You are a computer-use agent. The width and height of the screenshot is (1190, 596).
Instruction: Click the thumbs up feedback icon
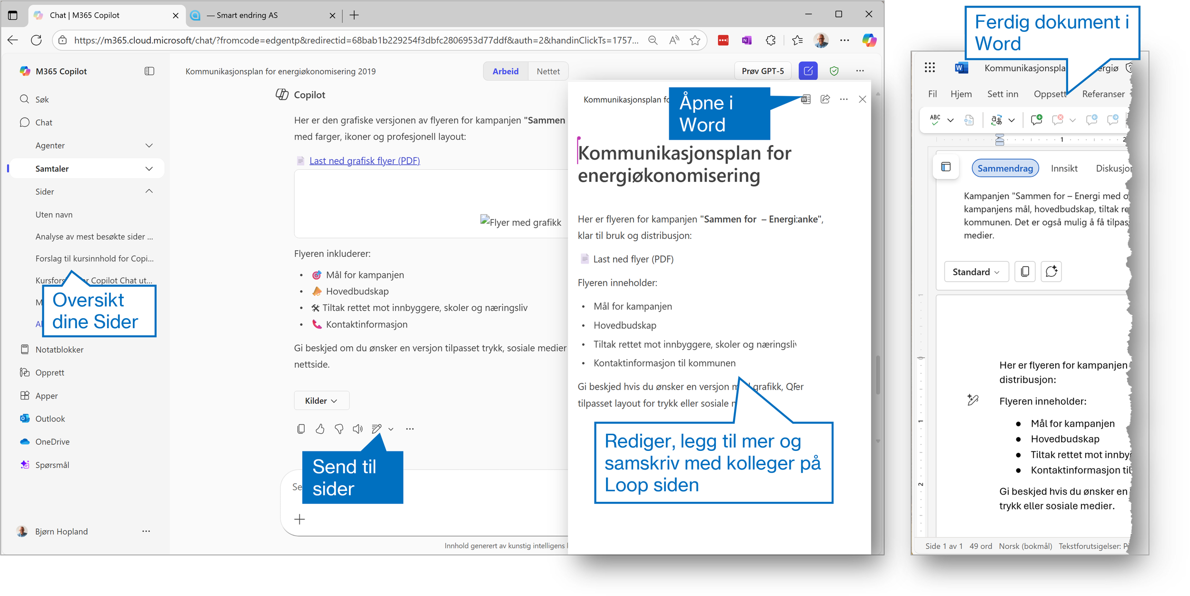(x=320, y=429)
